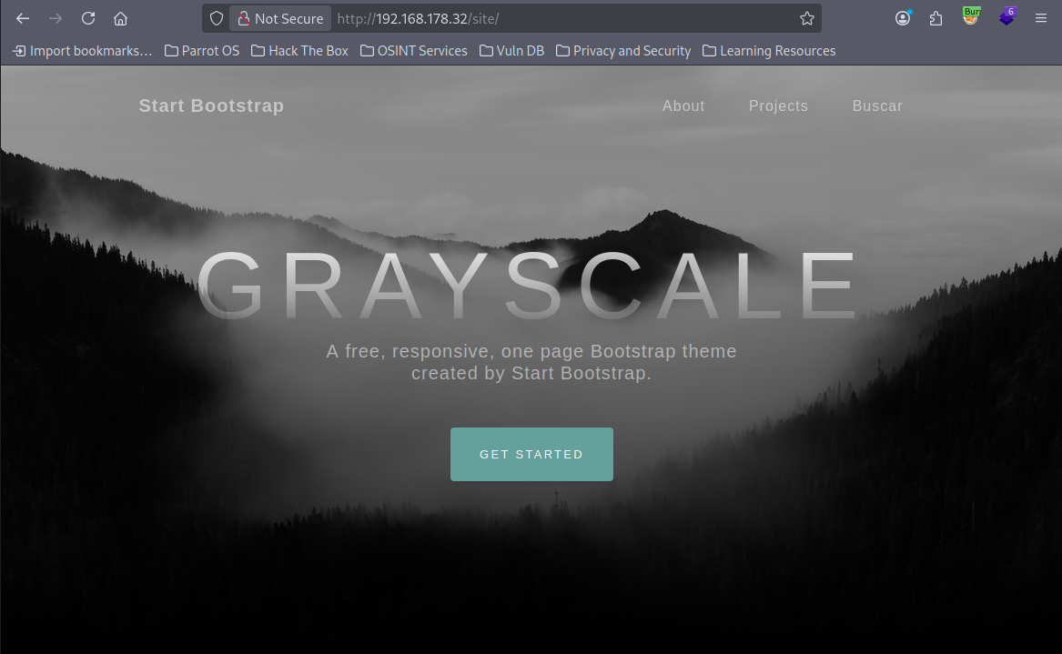Reload the current page
1062x654 pixels.
pyautogui.click(x=88, y=18)
